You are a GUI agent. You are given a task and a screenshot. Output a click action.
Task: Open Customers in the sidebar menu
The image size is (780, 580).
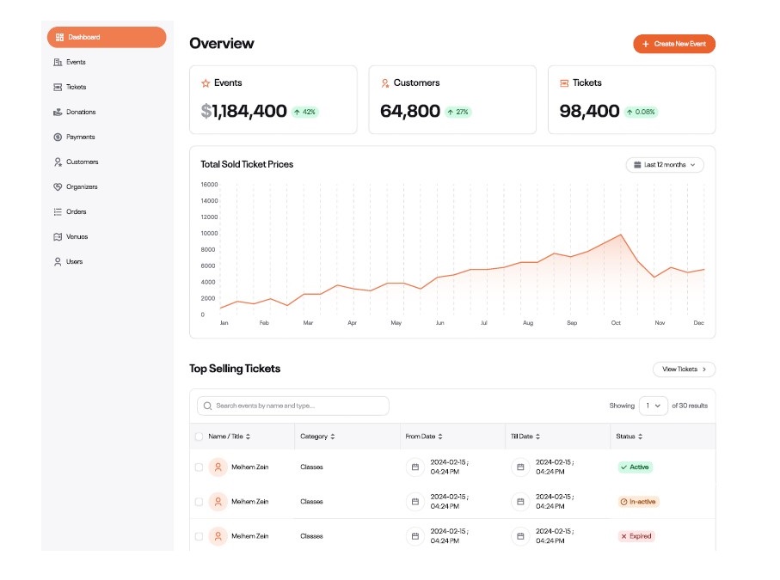[82, 162]
